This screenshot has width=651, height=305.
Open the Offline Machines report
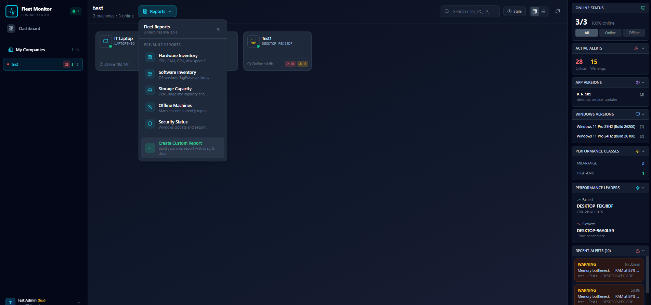coord(183,108)
